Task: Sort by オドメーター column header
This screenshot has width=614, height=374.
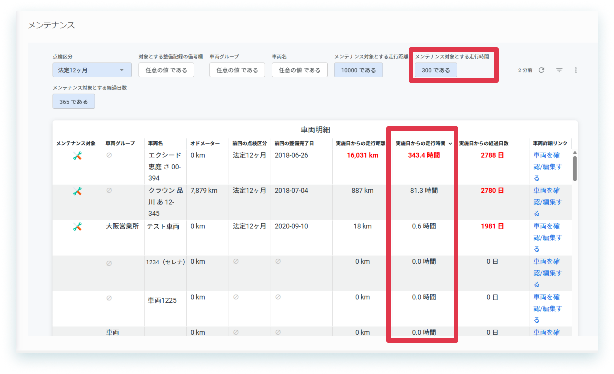Action: pyautogui.click(x=205, y=143)
